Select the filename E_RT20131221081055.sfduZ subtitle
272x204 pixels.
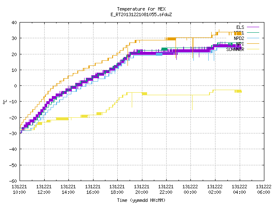[141, 14]
